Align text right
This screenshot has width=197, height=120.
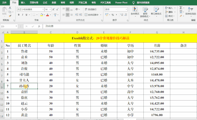pyautogui.click(x=71, y=15)
